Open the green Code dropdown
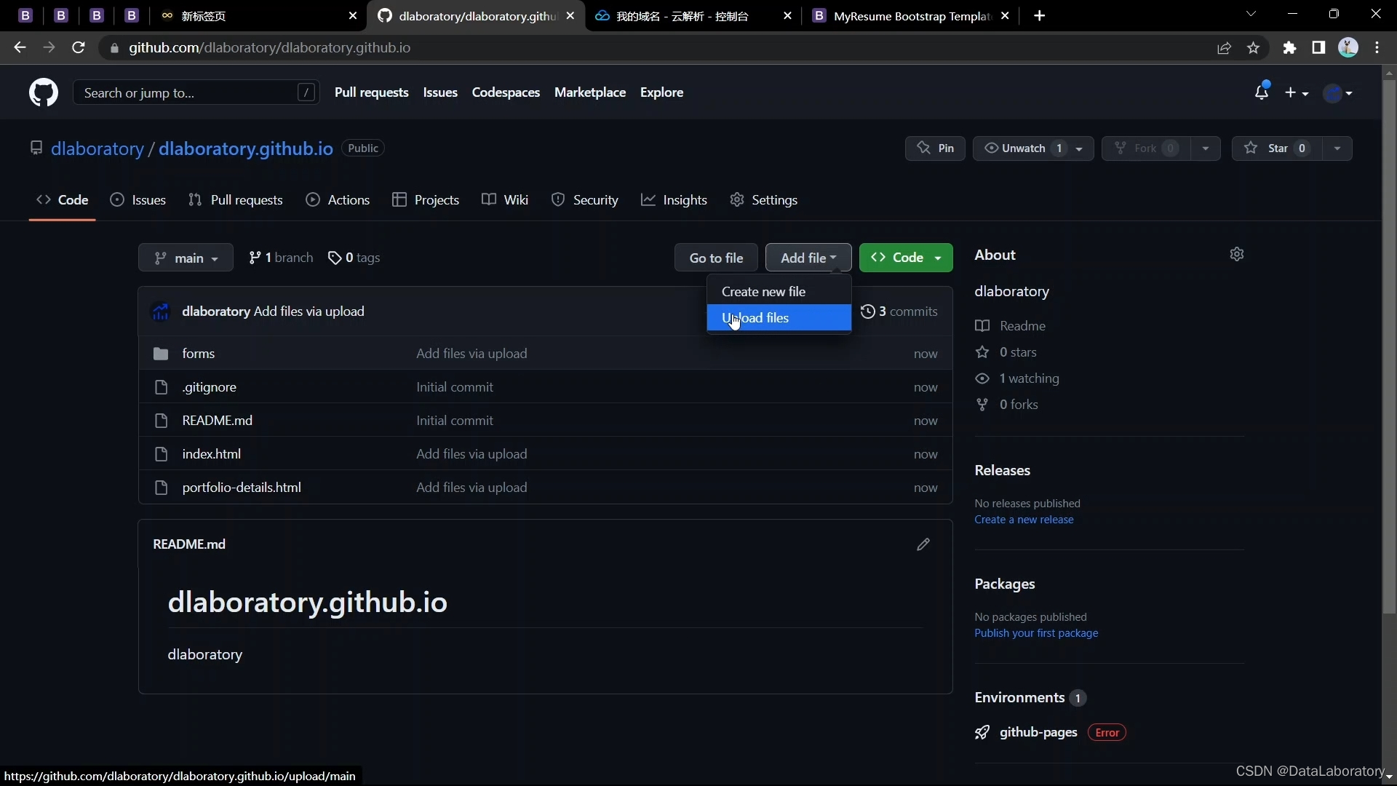The width and height of the screenshot is (1397, 786). coord(906,258)
